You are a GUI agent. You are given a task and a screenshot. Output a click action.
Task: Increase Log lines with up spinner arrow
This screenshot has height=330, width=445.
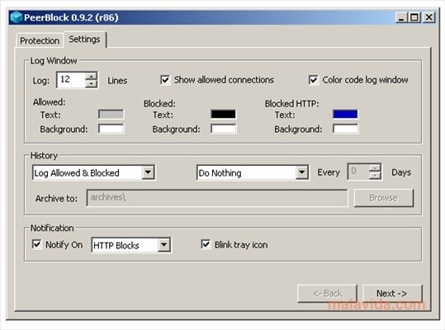pos(92,76)
